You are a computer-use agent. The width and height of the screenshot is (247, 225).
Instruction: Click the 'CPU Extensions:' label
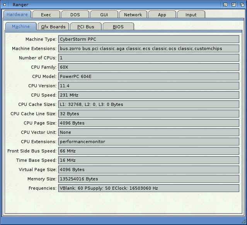click(x=39, y=142)
